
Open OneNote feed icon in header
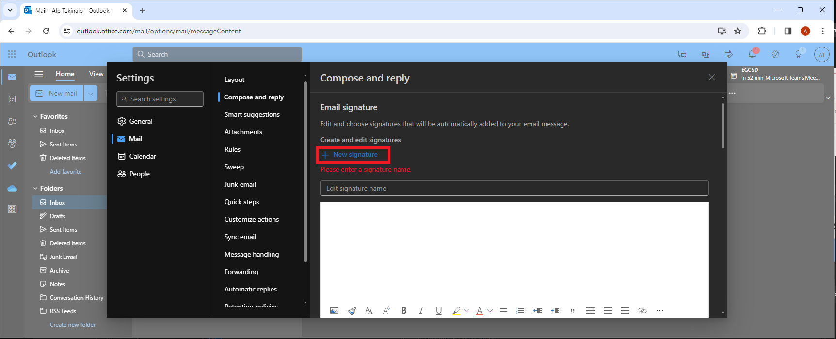(x=706, y=54)
